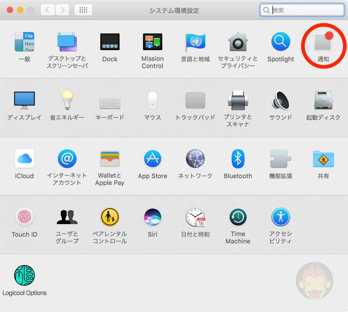Open ネットワーク (Network) settings
The height and width of the screenshot is (312, 348).
pyautogui.click(x=195, y=159)
